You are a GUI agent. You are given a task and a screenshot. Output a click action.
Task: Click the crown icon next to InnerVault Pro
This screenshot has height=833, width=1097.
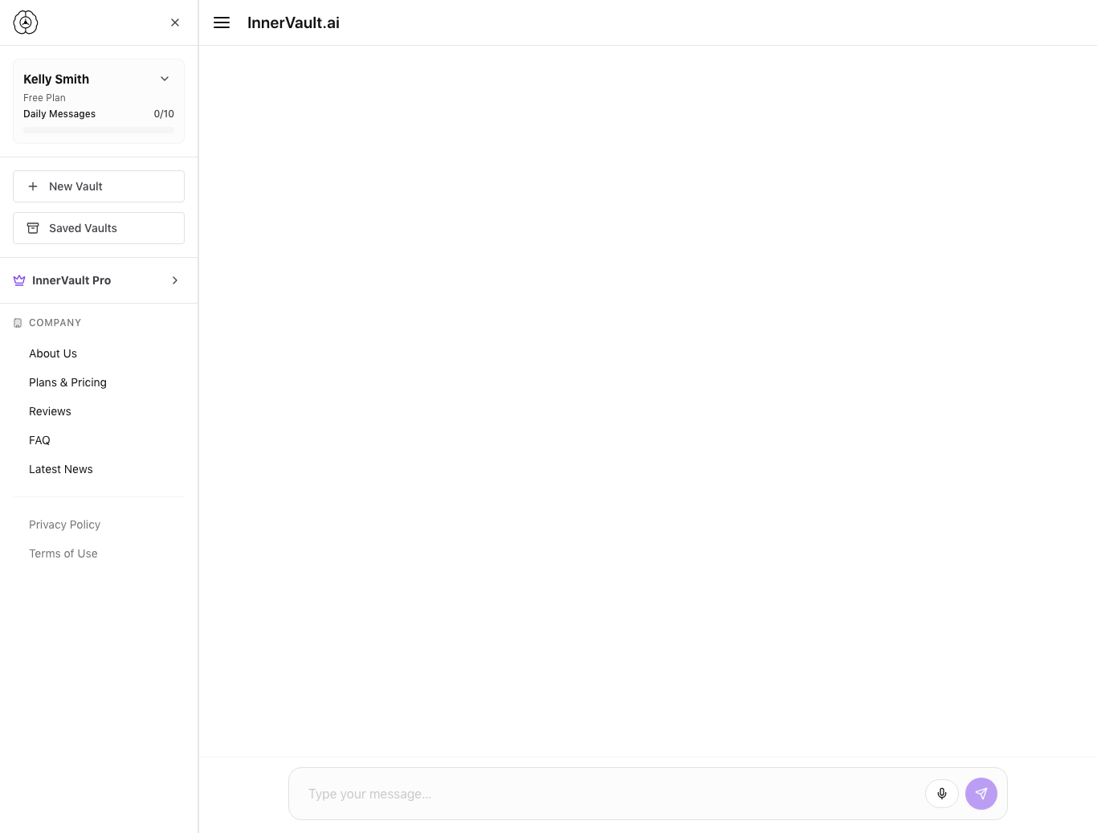pyautogui.click(x=19, y=280)
